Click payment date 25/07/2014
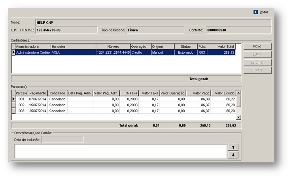 tap(38, 111)
